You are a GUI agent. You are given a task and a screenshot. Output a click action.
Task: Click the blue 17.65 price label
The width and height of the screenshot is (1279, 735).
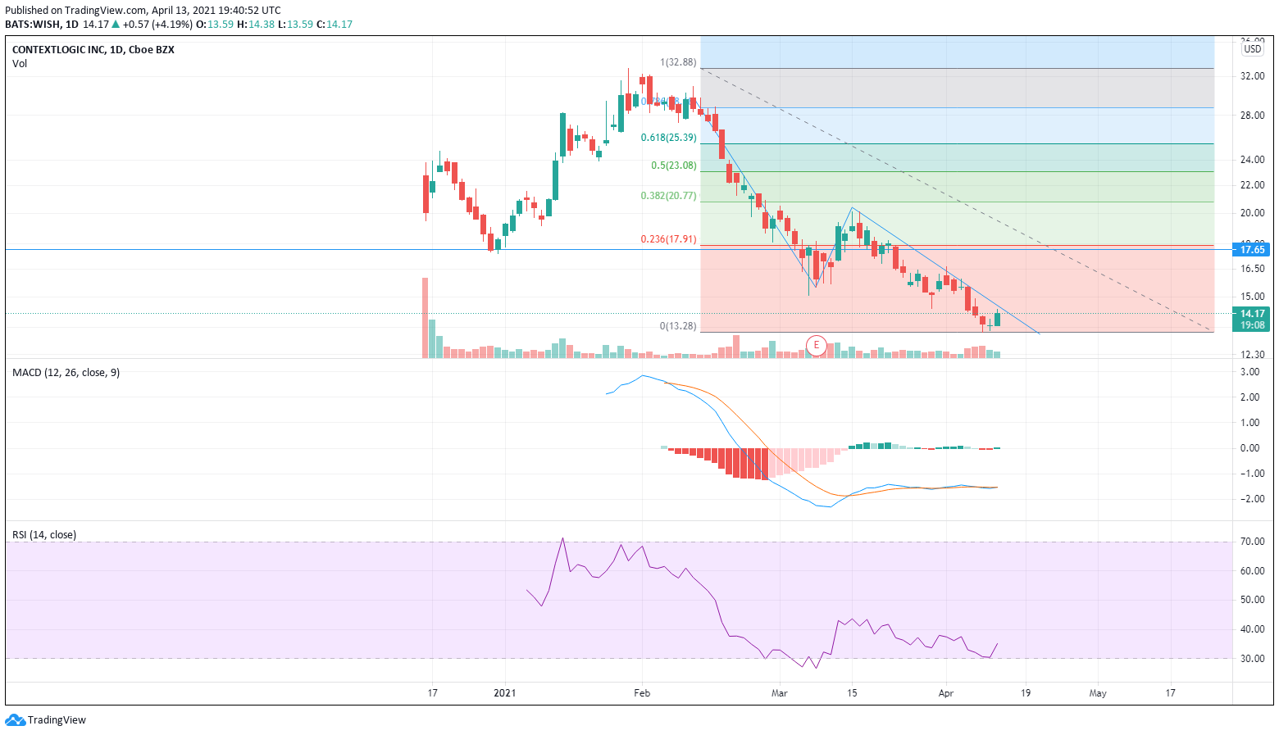(1252, 249)
